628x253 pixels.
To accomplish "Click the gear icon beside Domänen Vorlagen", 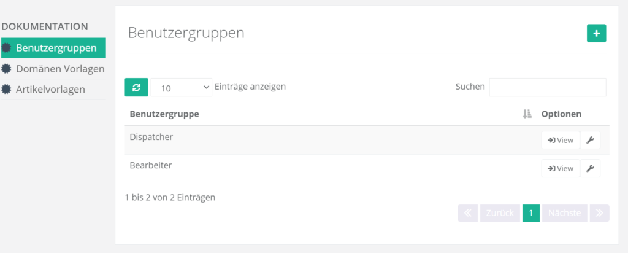I will click(7, 69).
